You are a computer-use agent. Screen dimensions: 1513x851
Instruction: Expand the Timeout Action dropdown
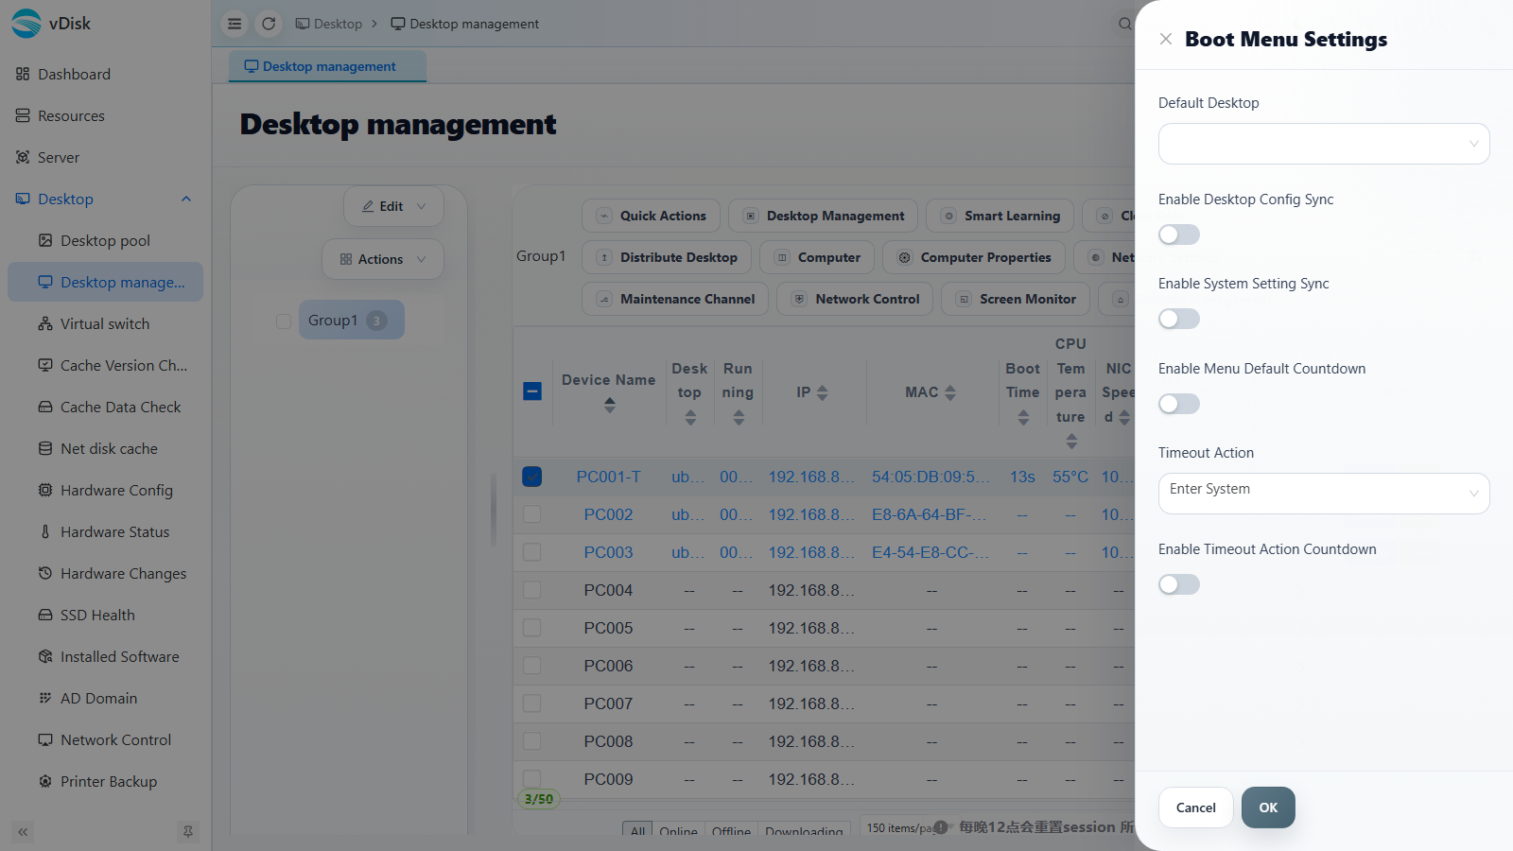tap(1324, 494)
